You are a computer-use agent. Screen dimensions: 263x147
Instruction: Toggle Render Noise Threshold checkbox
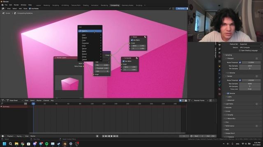pyautogui.click(x=240, y=80)
